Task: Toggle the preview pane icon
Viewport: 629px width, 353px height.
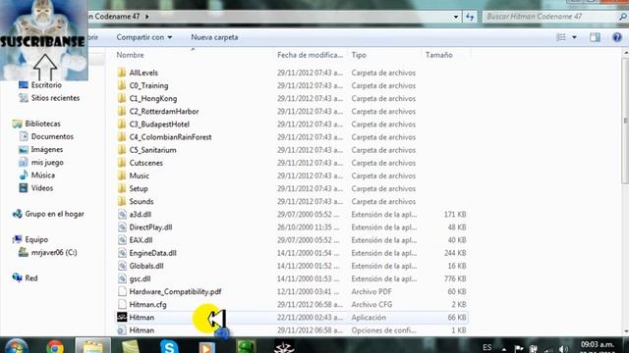Action: point(595,37)
